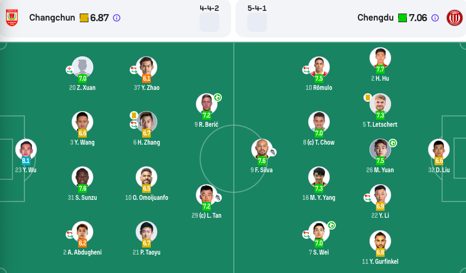Open Changchun team crest logo

[x=12, y=18]
